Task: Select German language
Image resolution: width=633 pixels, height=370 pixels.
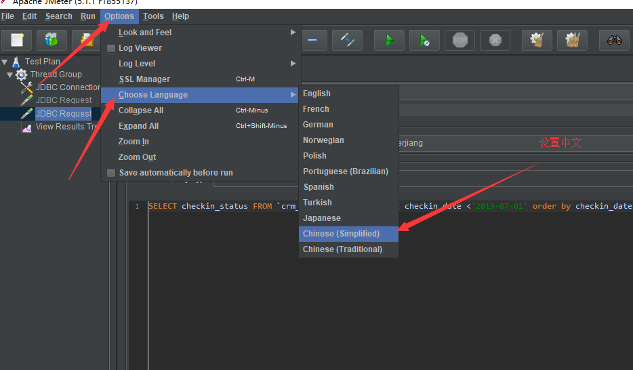Action: point(348,125)
